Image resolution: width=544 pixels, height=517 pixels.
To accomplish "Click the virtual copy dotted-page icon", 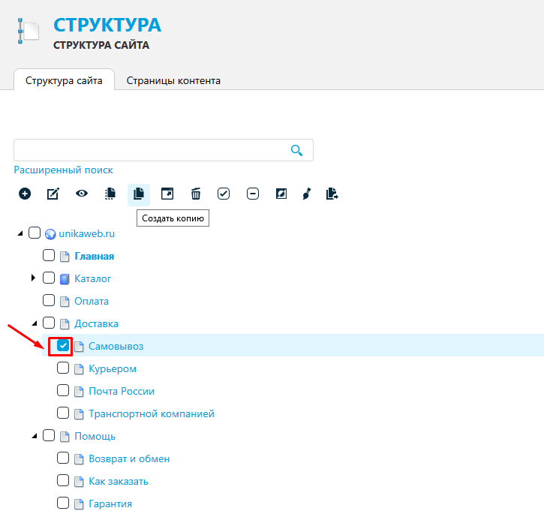I will coord(110,194).
